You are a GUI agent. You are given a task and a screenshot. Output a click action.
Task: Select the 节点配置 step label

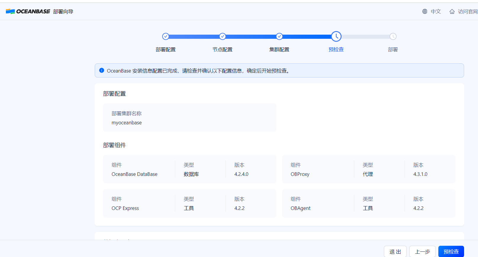coord(223,49)
